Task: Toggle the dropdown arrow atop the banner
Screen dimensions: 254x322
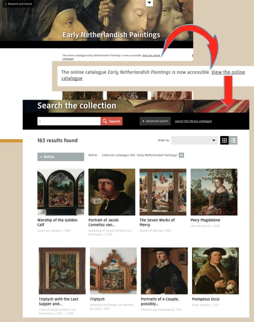Action: point(149,3)
